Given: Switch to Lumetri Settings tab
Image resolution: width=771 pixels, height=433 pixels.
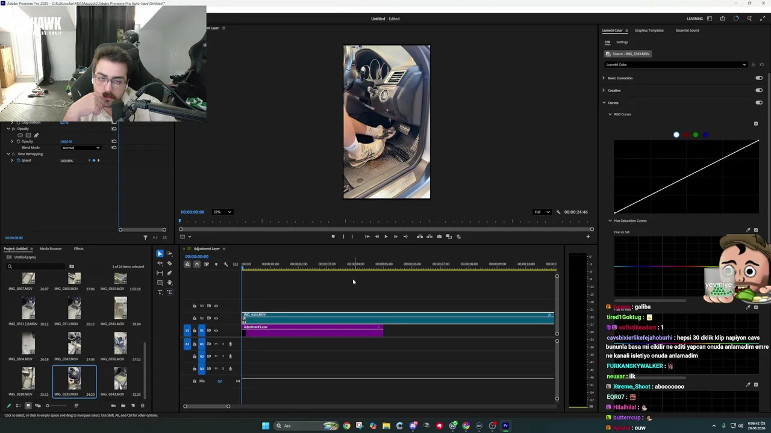Looking at the screenshot, I should click(622, 42).
